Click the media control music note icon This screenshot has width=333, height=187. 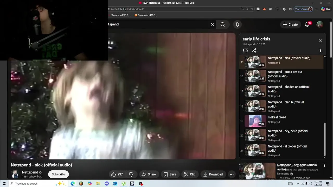(x=284, y=9)
